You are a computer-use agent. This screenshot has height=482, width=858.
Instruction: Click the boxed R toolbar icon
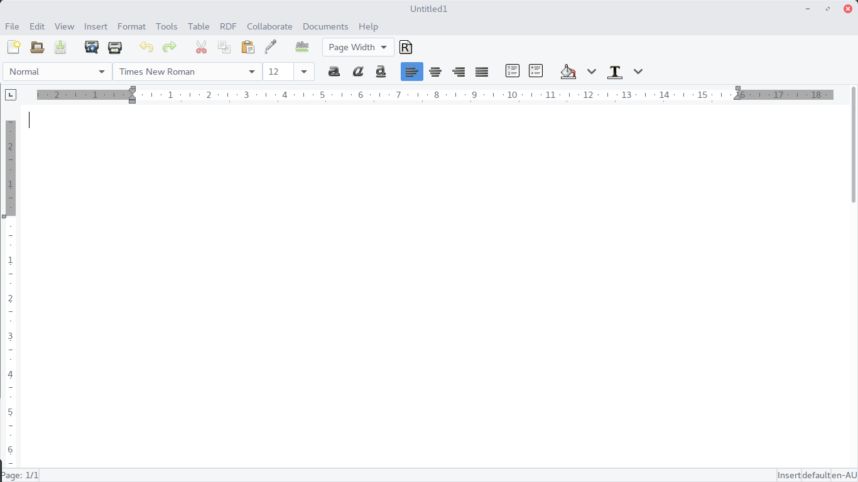(406, 47)
